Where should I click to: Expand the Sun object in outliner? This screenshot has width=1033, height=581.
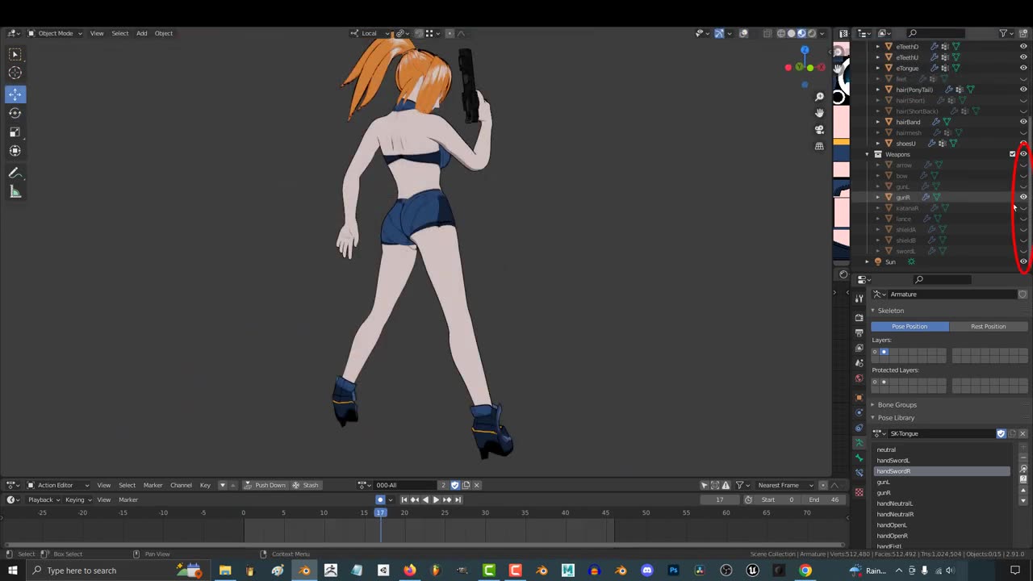(x=868, y=261)
